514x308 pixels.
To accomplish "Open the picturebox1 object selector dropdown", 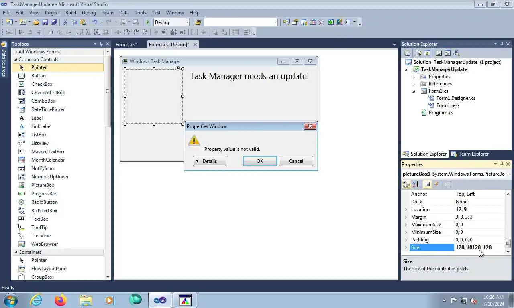I will click(508, 174).
